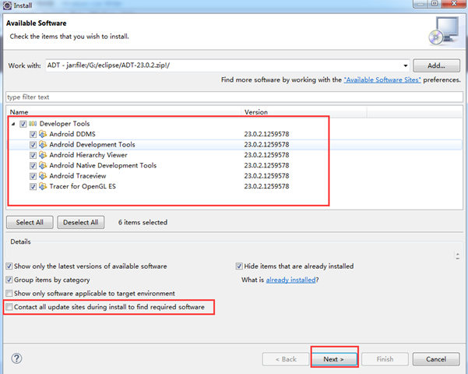Uncheck the Android DDMS checkbox
The width and height of the screenshot is (468, 374).
(x=33, y=134)
